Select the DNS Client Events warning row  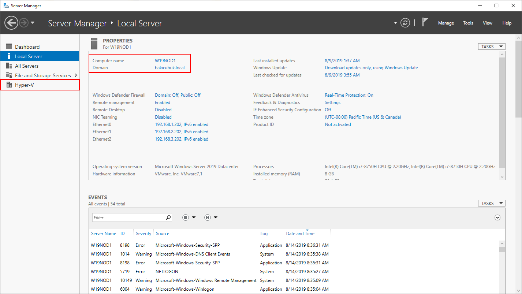point(294,254)
